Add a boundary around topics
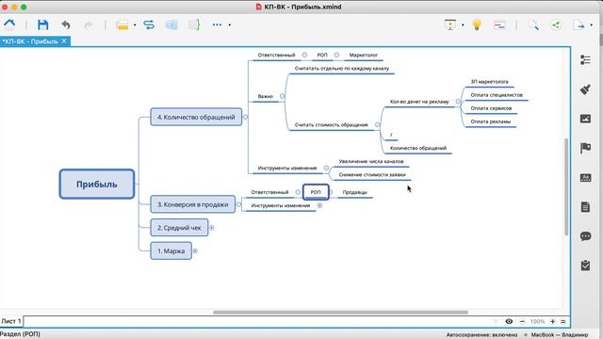603x339 pixels. 171,25
